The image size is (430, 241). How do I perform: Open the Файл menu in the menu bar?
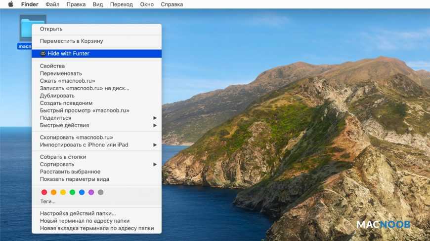[x=52, y=4]
